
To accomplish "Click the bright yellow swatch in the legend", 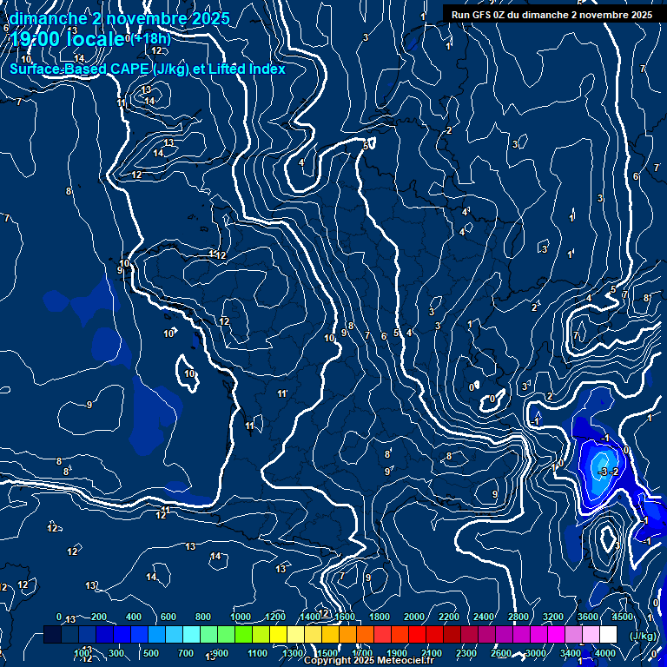I will click(x=278, y=634).
